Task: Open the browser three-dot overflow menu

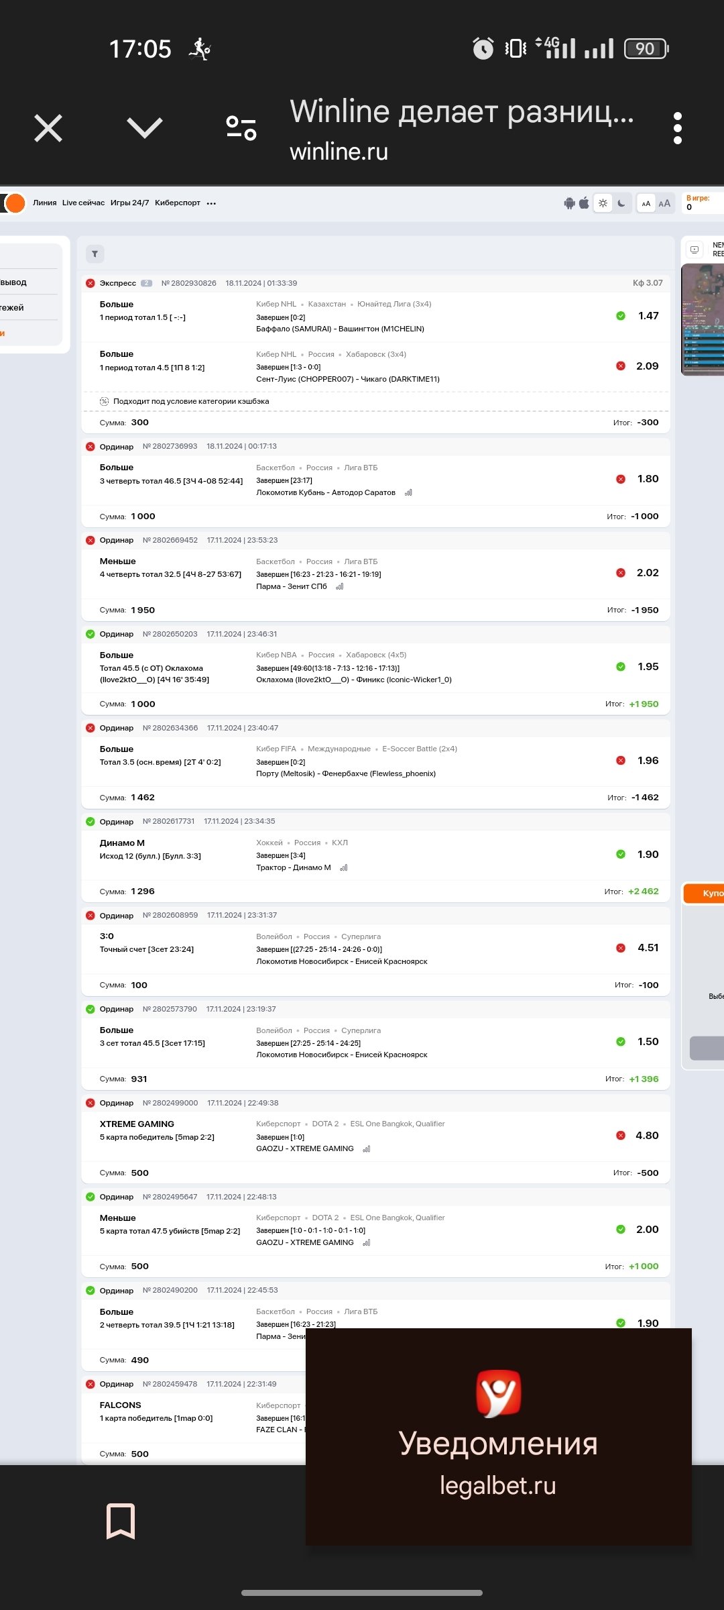Action: (678, 127)
